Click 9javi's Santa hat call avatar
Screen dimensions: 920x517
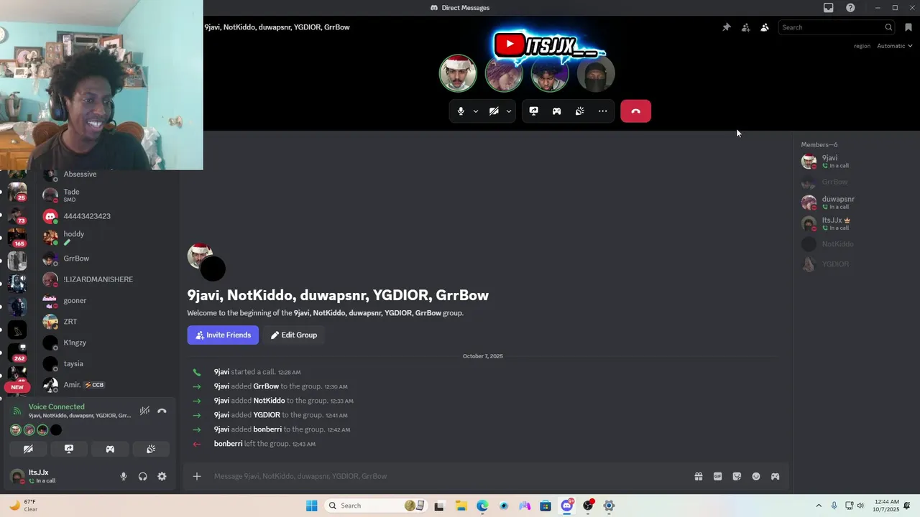[x=458, y=73]
